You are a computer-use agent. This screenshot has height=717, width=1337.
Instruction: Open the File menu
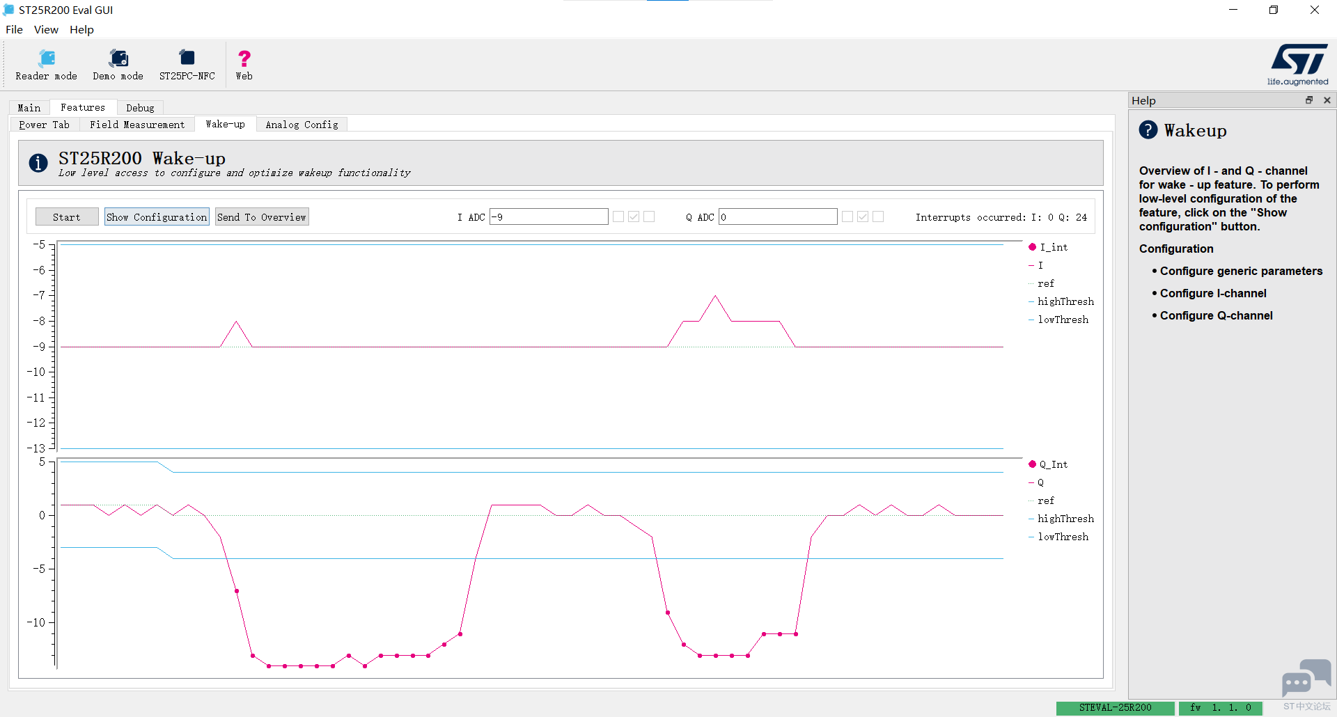(14, 29)
